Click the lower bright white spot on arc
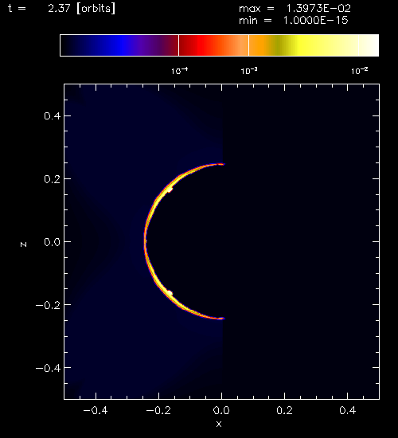Screen dimensions: 398x438 [x=170, y=293]
